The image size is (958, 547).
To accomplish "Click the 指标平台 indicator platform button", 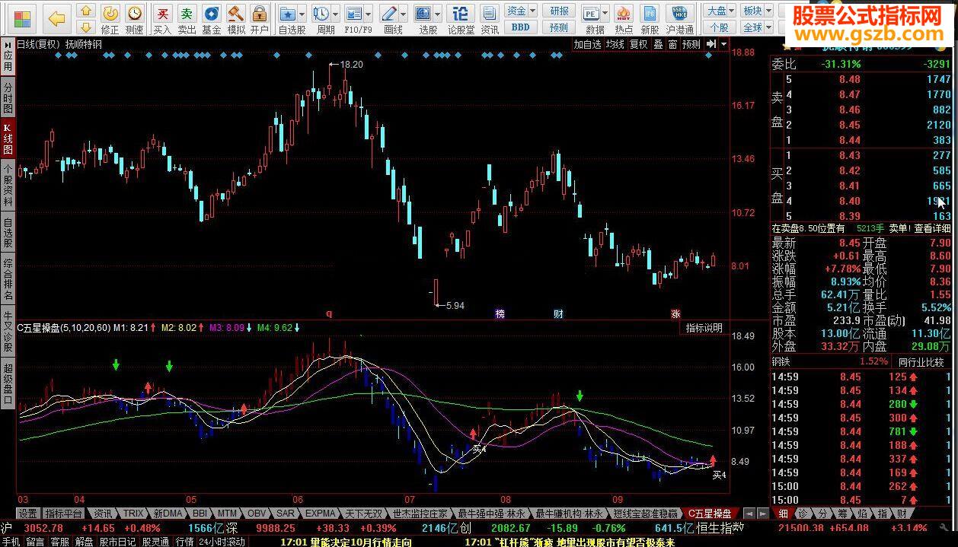I will tap(64, 514).
